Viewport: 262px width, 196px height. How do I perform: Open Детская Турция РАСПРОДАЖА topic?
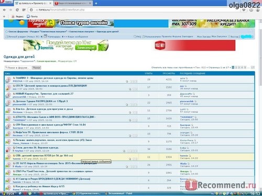tap(41, 101)
